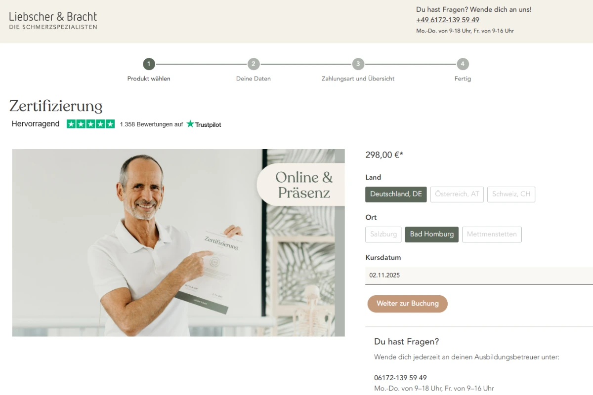Click the step 2 circle icon
Viewport: 593px width, 395px height.
(x=254, y=64)
